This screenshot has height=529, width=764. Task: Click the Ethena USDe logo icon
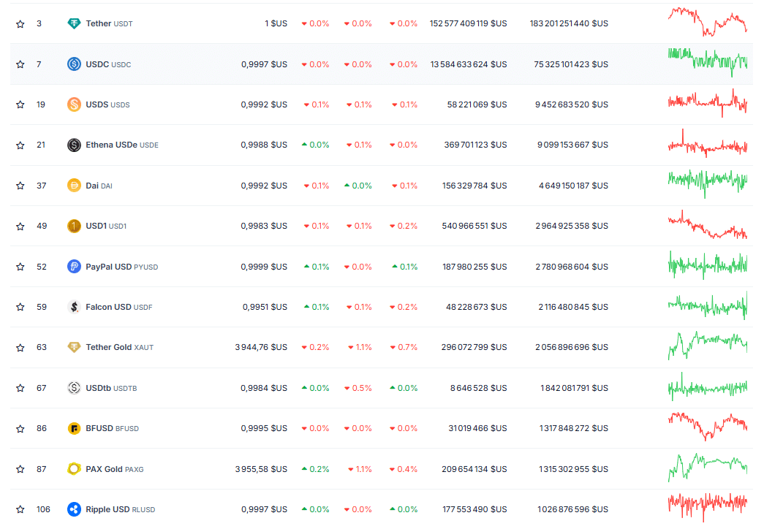click(x=74, y=145)
